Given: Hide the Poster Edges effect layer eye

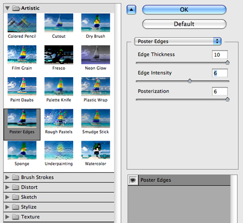Looking at the screenshot, I should point(133,180).
